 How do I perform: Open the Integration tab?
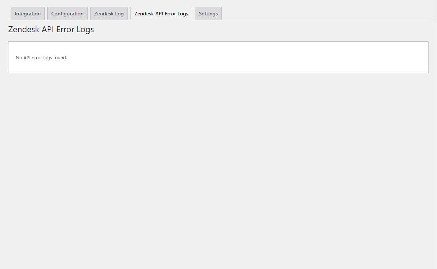coord(27,14)
